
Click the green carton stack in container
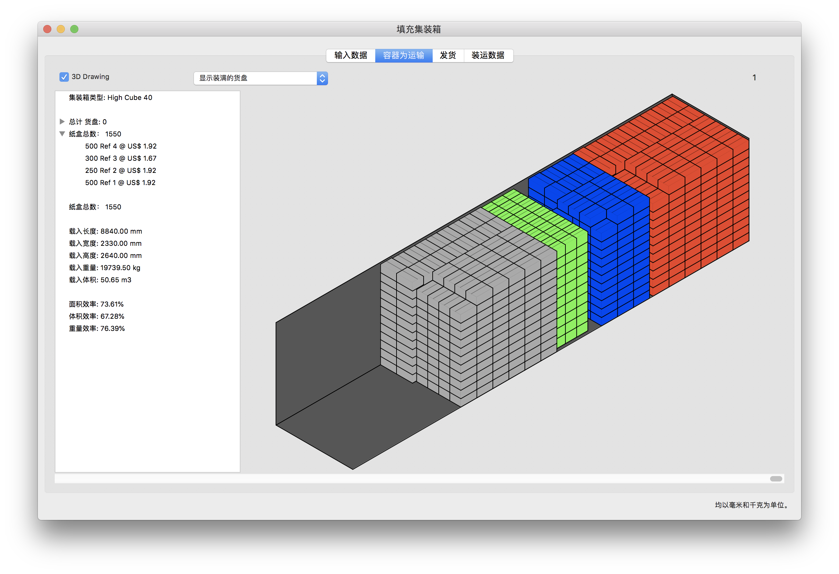pyautogui.click(x=572, y=285)
